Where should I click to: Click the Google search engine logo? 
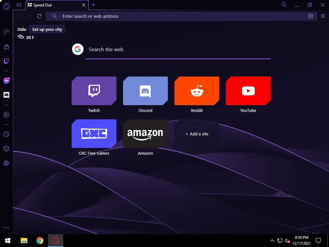coord(78,49)
